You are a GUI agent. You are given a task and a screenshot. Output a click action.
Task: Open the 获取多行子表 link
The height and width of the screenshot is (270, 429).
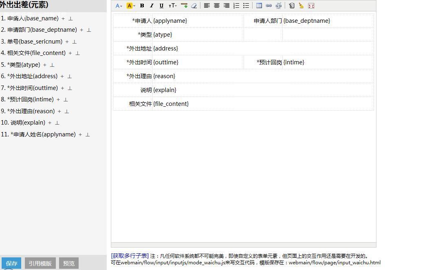[x=130, y=256]
